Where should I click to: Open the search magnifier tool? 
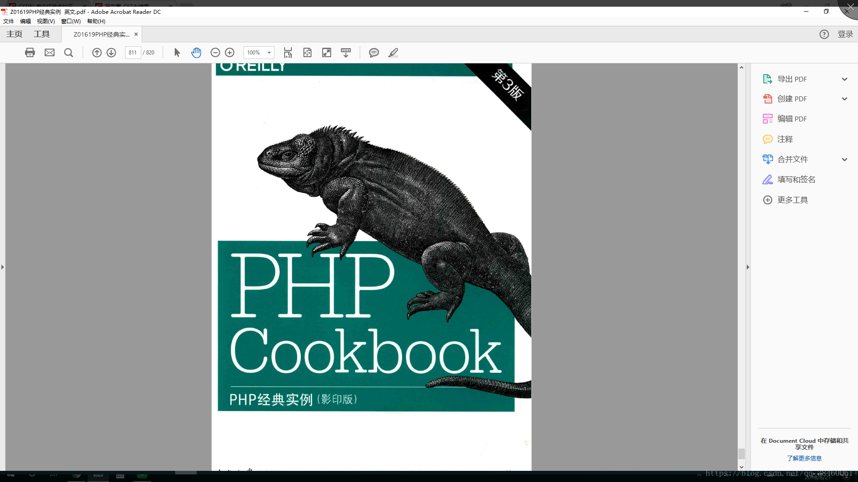click(68, 53)
